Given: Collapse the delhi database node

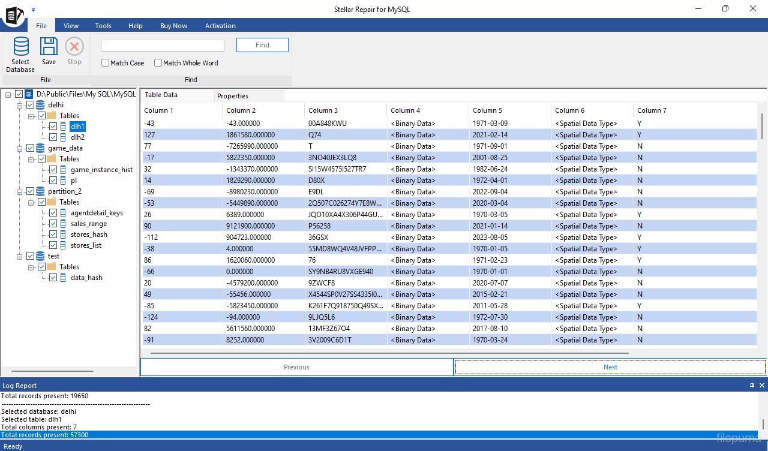Looking at the screenshot, I should click(19, 105).
